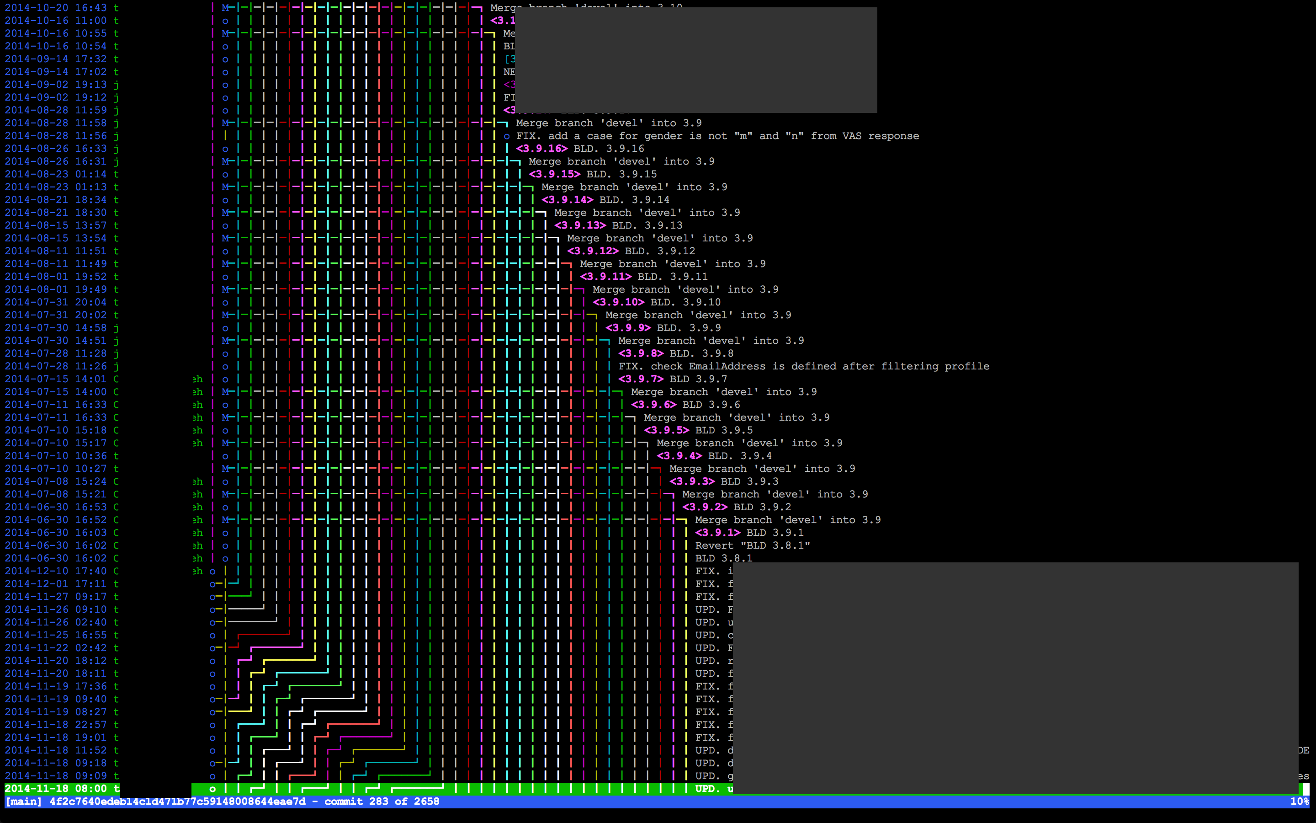Select date 2014-11-25 16:55 row
Image resolution: width=1316 pixels, height=823 pixels.
(55, 635)
